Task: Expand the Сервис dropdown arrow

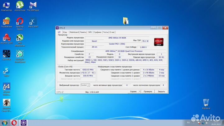Action: pos(140,91)
